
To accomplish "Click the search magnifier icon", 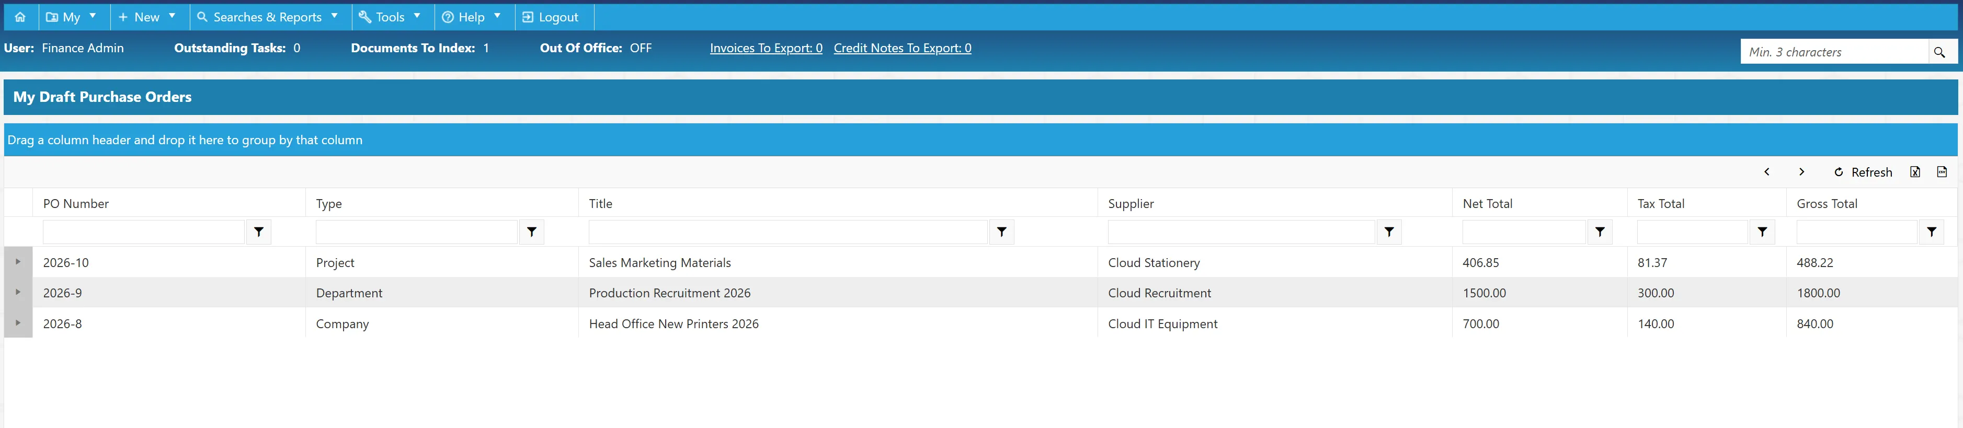I will pyautogui.click(x=1939, y=52).
